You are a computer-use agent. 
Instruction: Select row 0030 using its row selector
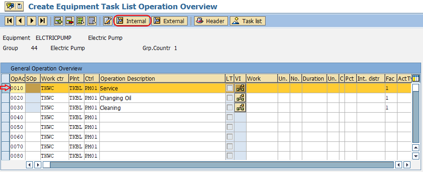(6, 108)
